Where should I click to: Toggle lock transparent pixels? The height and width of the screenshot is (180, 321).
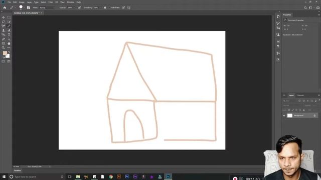289,110
